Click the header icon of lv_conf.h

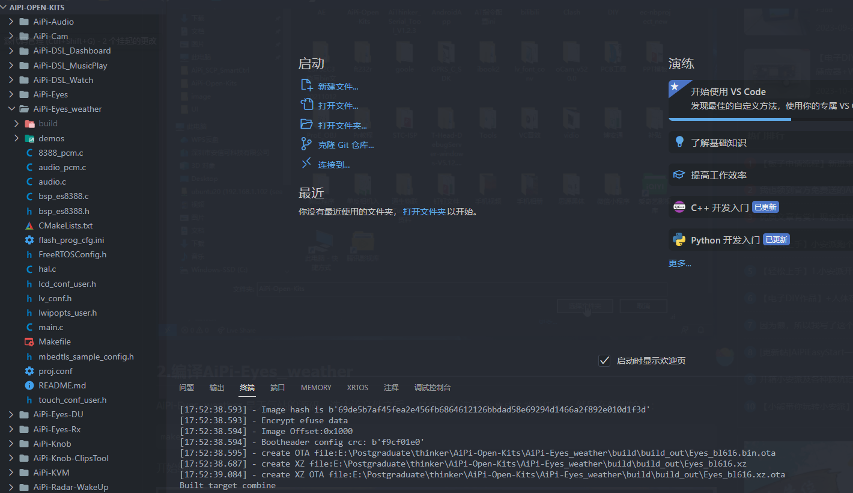click(x=29, y=298)
